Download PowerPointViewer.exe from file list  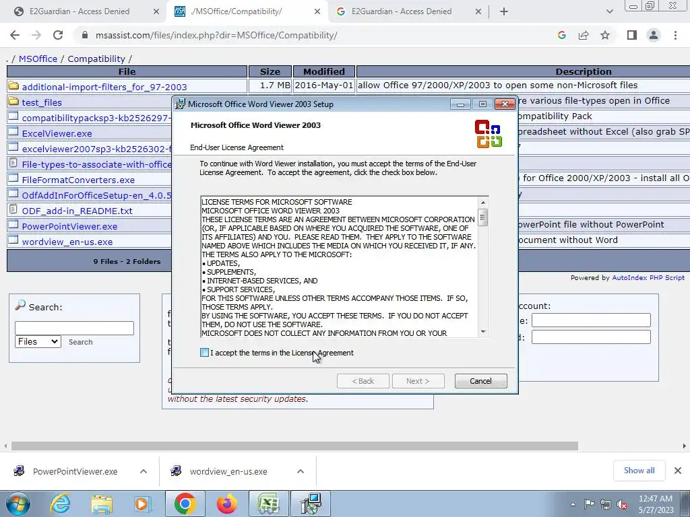(69, 226)
